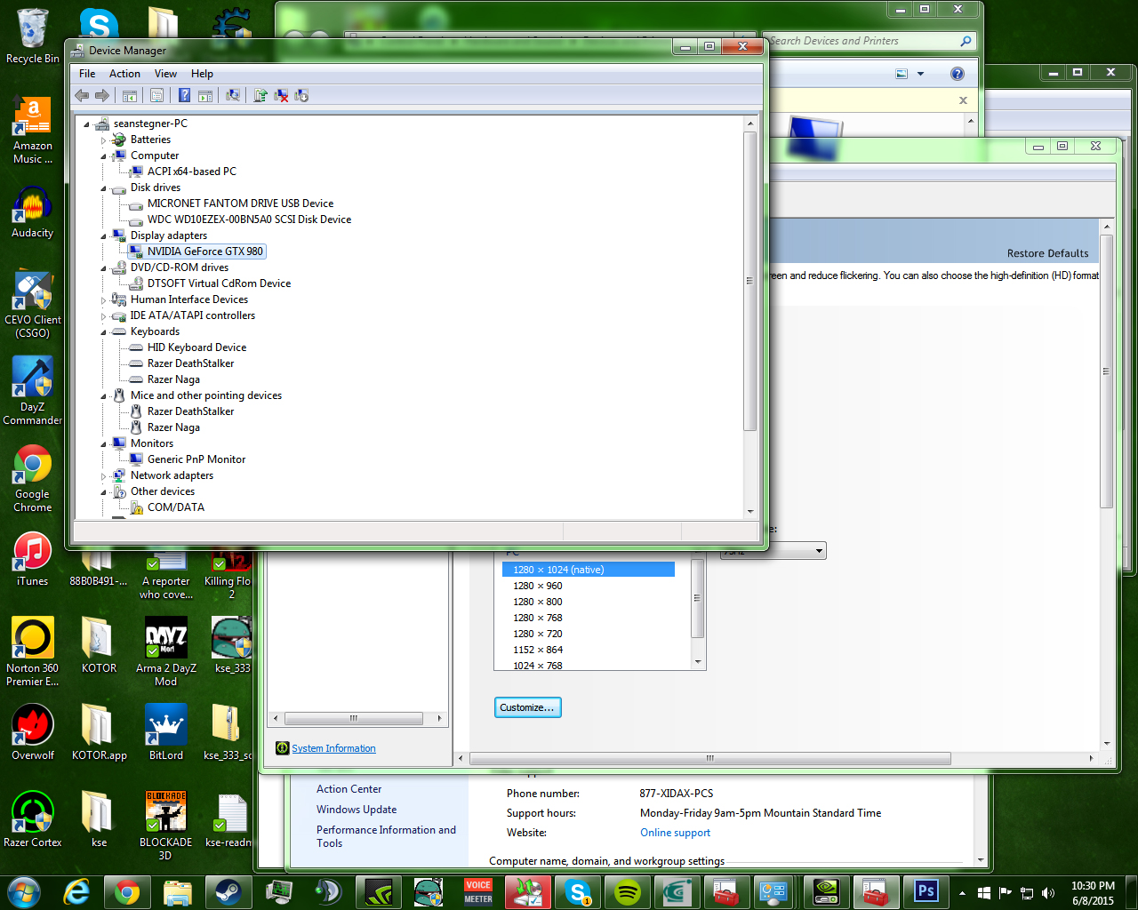Open Properties from the Device Manager toolbar

coord(156,95)
